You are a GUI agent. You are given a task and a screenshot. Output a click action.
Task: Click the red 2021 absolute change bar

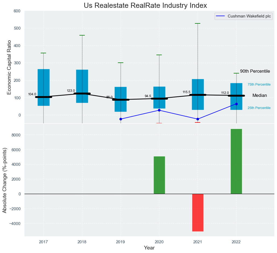coord(198,212)
